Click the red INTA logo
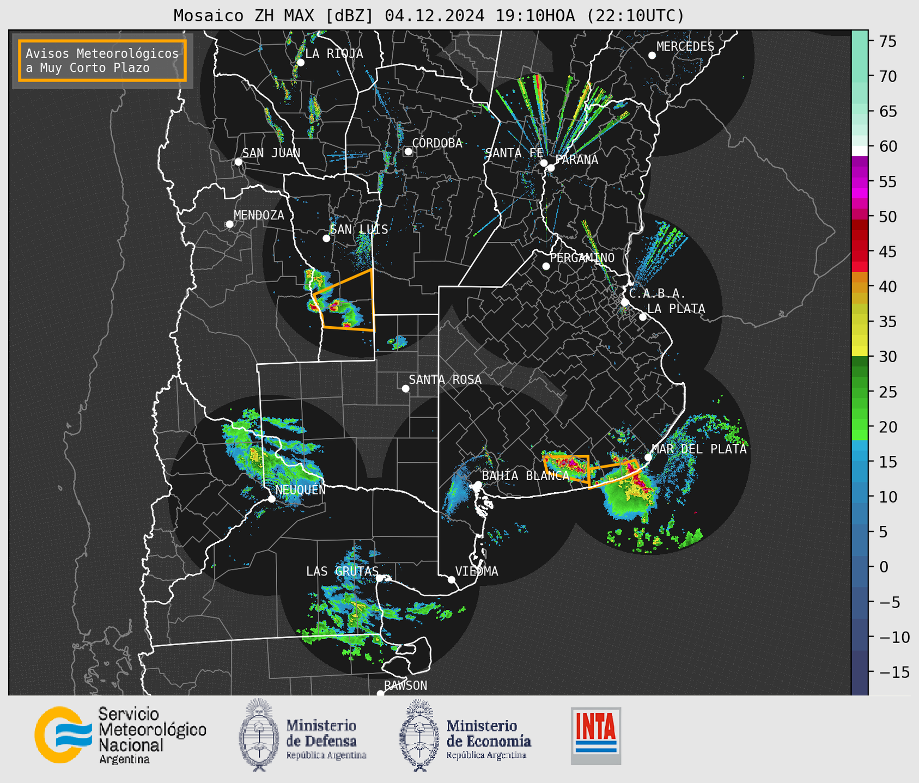This screenshot has height=783, width=919. coord(596,736)
